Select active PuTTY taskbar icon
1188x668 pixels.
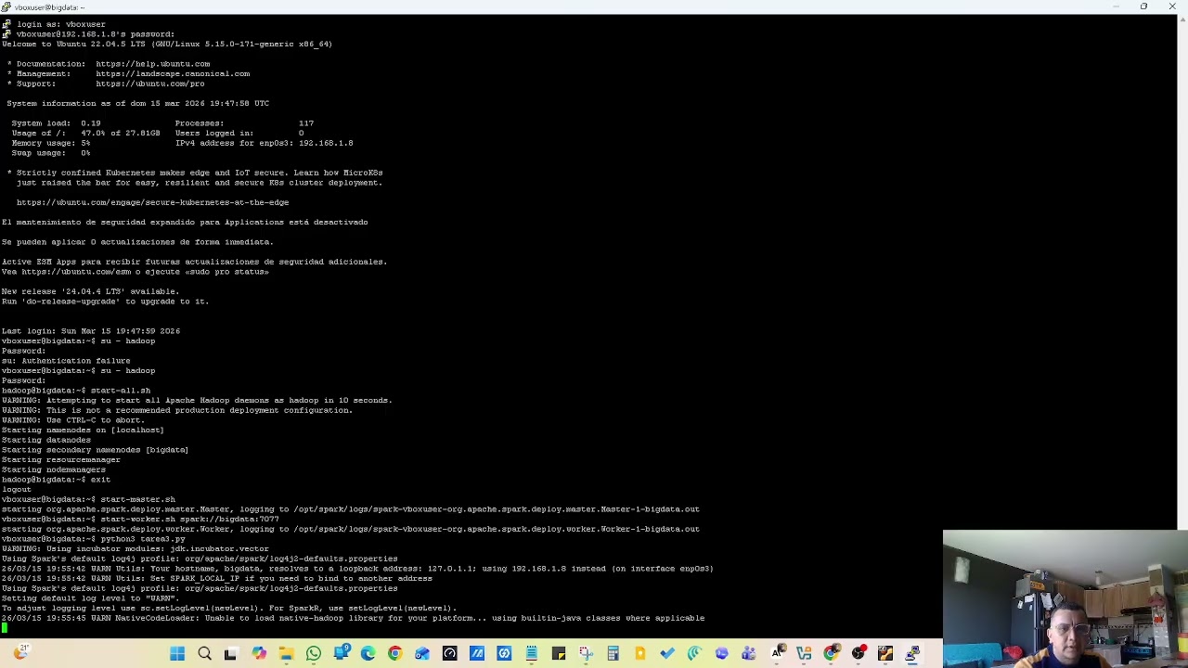click(x=913, y=654)
